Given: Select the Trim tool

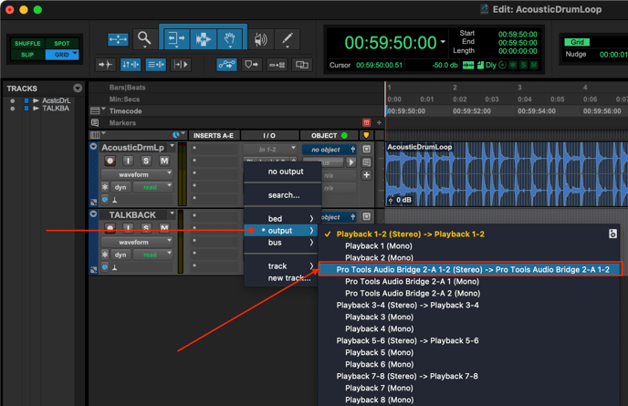Looking at the screenshot, I should coord(176,39).
